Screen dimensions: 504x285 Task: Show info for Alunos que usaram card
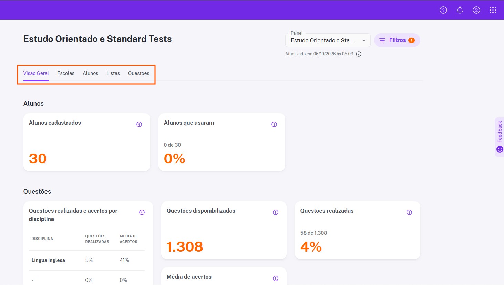(x=274, y=124)
